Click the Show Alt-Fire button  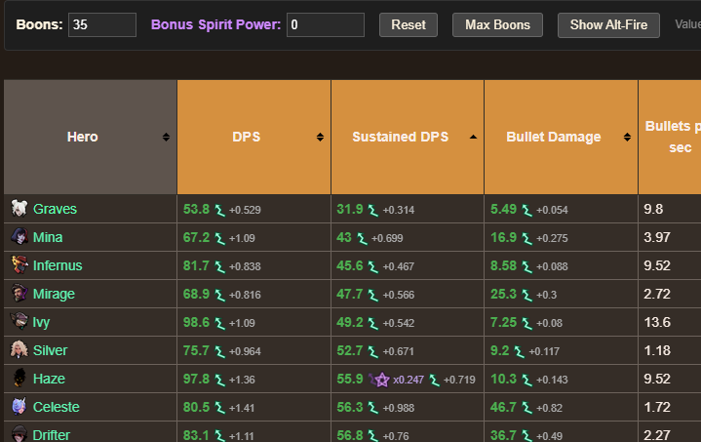pyautogui.click(x=608, y=25)
